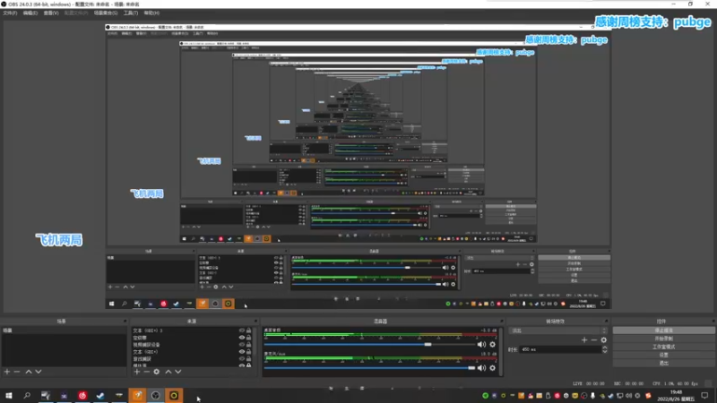The height and width of the screenshot is (403, 717).
Task: Open the 场景集合(S) menu
Action: pyautogui.click(x=106, y=13)
